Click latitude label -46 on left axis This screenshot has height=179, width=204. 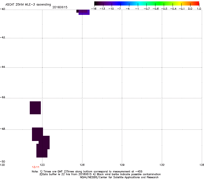point(2,97)
